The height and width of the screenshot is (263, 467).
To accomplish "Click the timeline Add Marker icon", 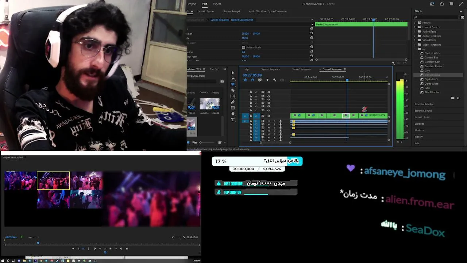I will coord(267,80).
